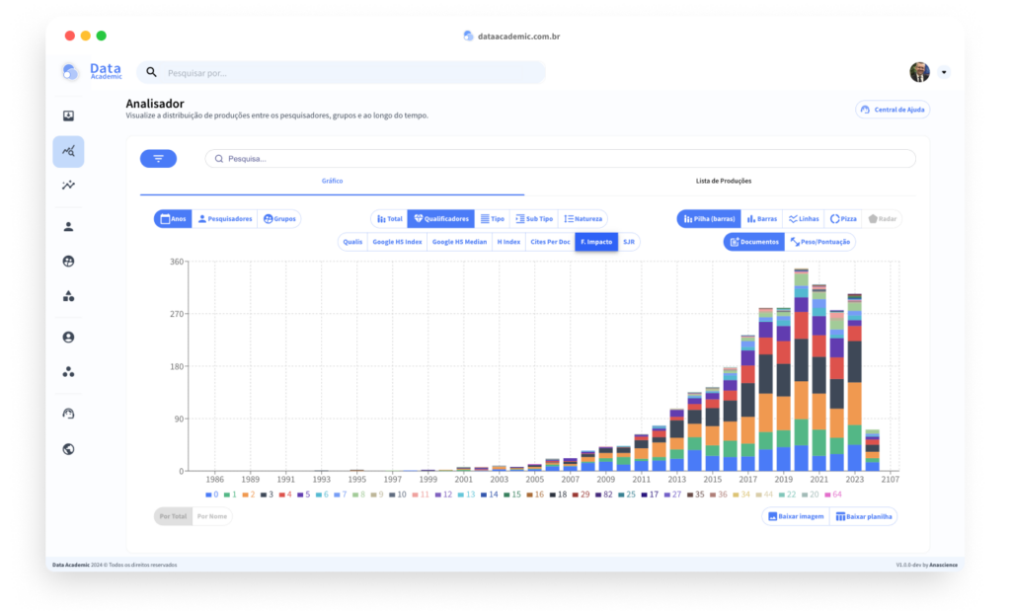Toggle sorting to Por Nome

coord(212,516)
